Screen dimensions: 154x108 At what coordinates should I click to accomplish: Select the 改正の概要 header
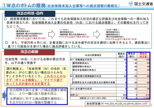[x=29, y=52]
